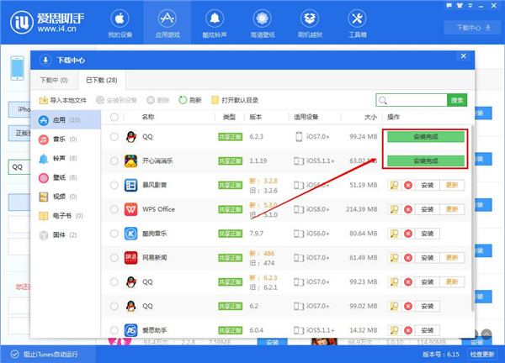Toggle the select-all checkbox in header
Viewport: 505px width, 363px height.
114,117
